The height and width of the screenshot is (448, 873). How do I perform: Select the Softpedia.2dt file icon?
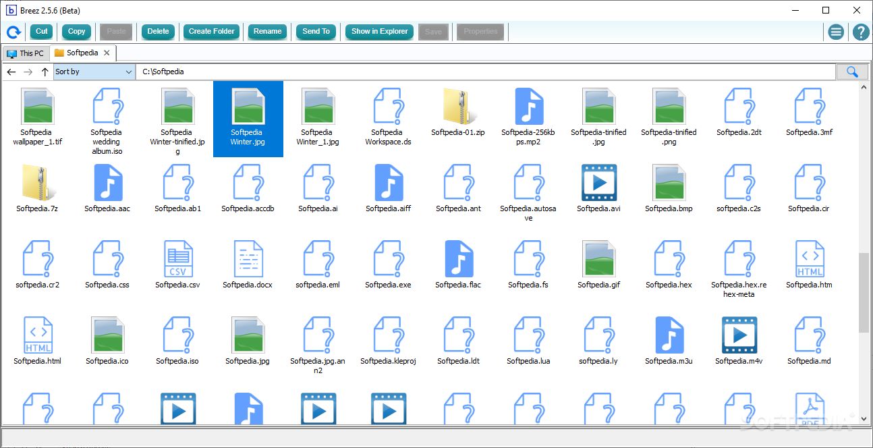tap(739, 107)
